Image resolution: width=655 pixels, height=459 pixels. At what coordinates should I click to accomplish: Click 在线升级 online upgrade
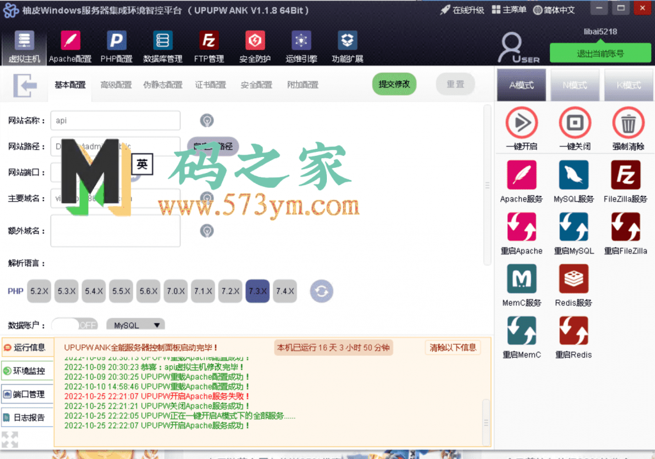click(x=462, y=10)
